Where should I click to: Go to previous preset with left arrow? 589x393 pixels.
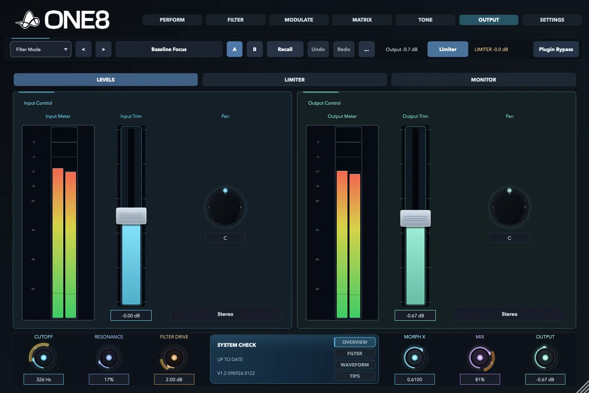tap(83, 49)
